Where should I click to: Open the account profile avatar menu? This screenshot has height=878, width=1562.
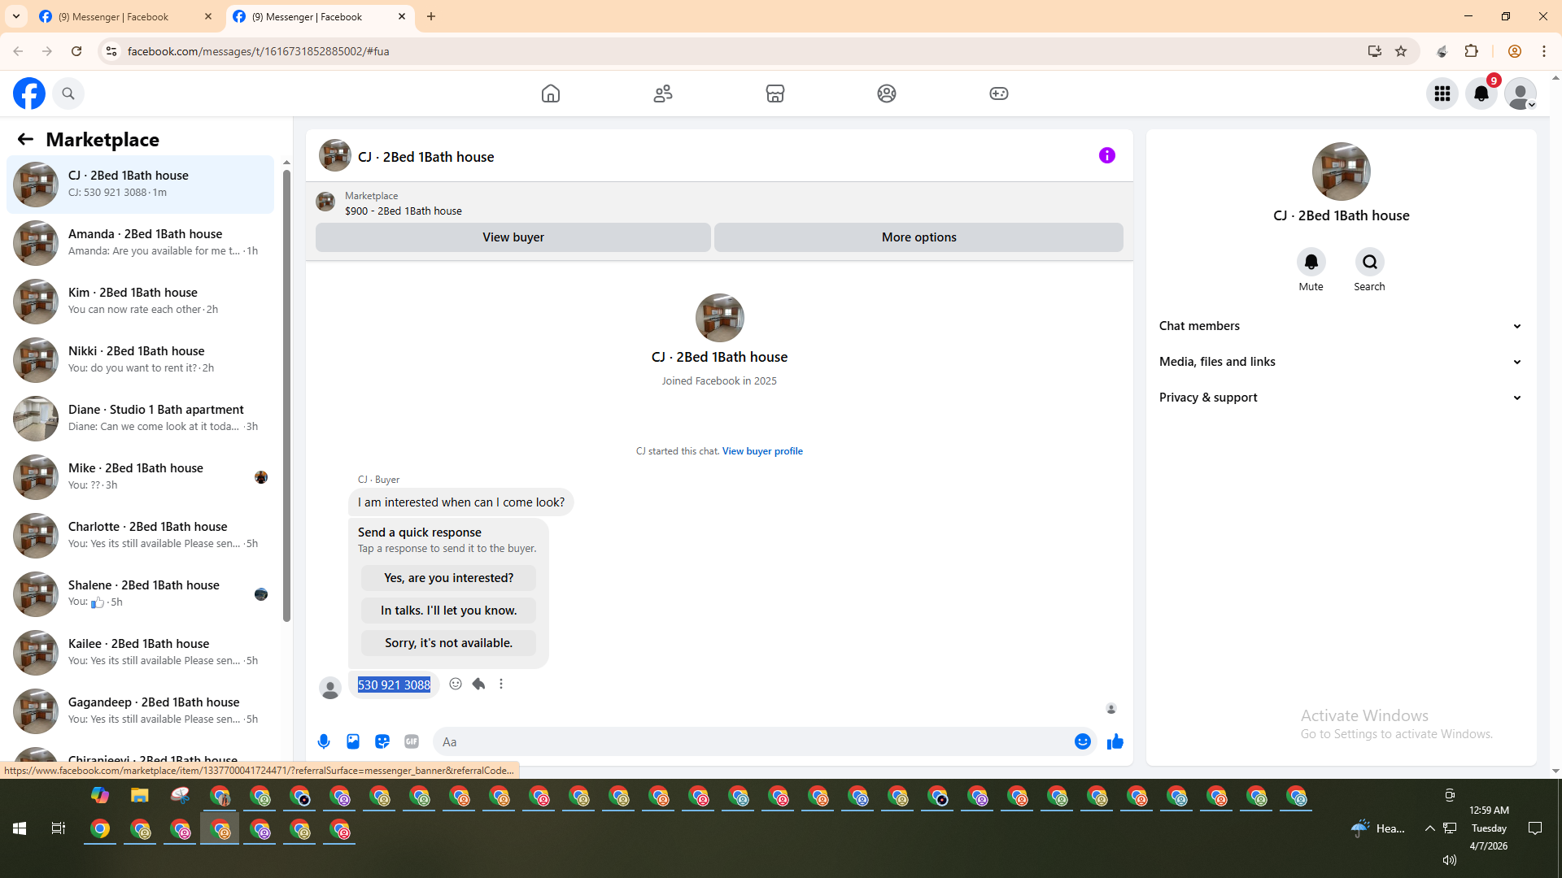tap(1521, 93)
